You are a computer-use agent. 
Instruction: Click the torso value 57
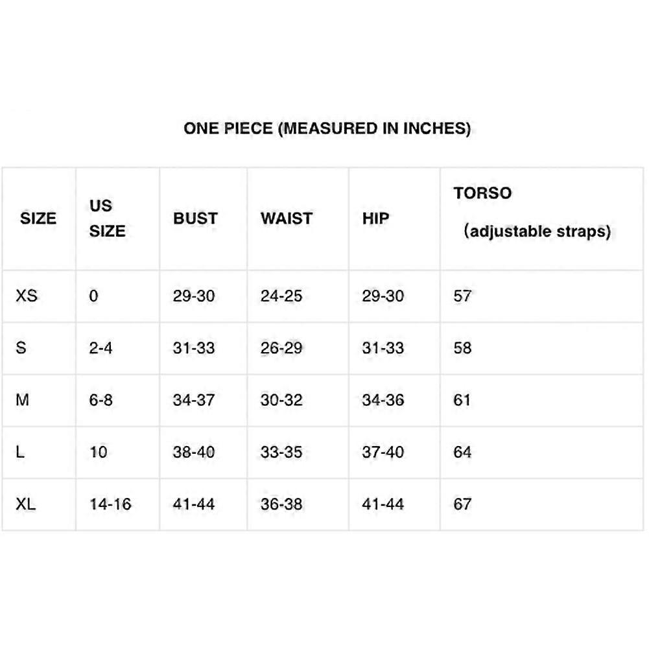pyautogui.click(x=462, y=296)
